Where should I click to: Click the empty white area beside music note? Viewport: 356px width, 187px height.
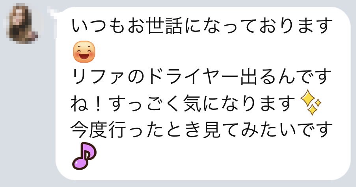[x=216, y=156]
